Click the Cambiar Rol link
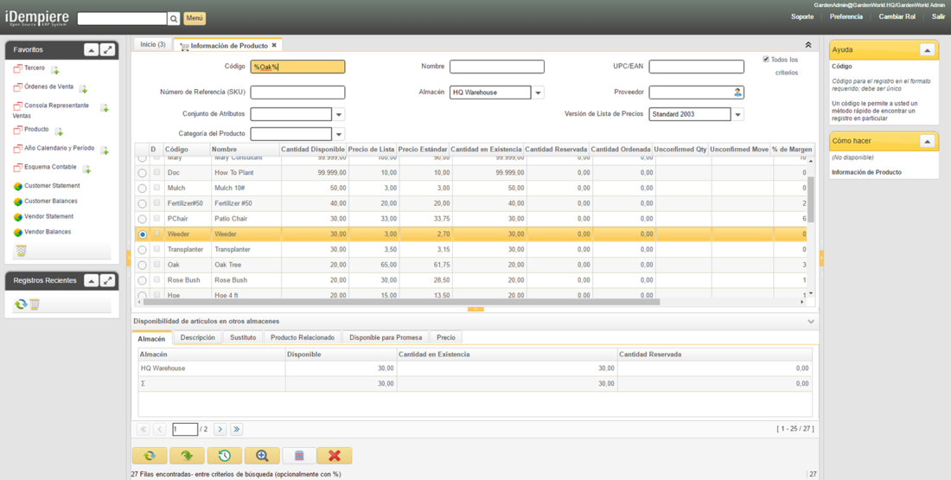951x480 pixels. point(897,16)
